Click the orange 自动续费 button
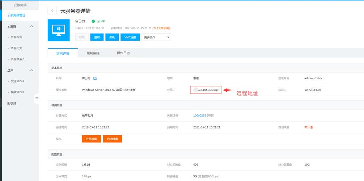The image size is (364, 181). coord(113,139)
